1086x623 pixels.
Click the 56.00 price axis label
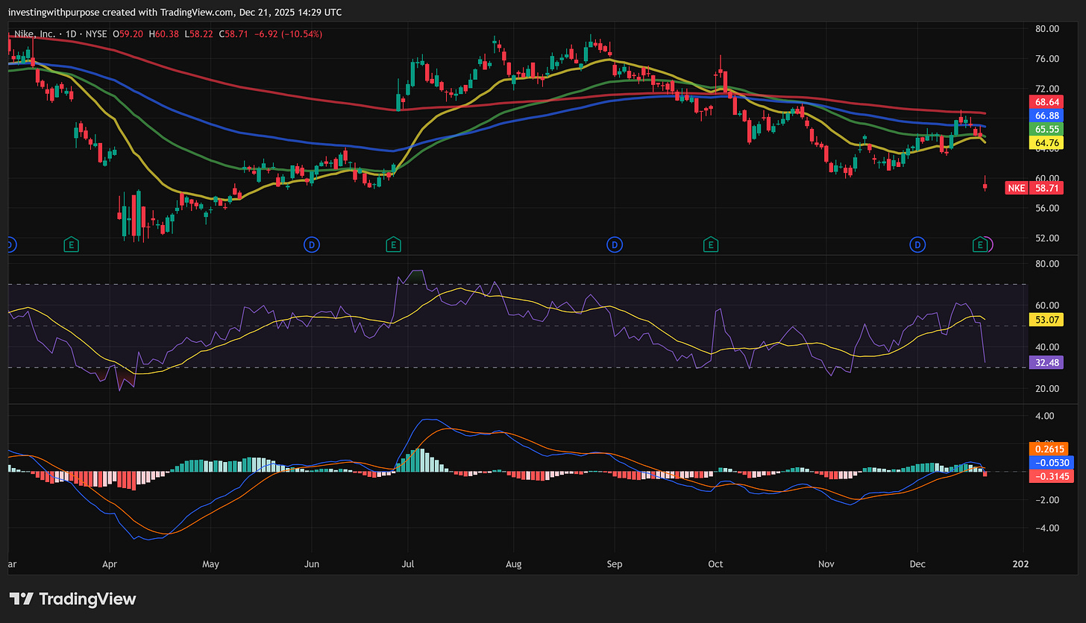coord(1046,208)
